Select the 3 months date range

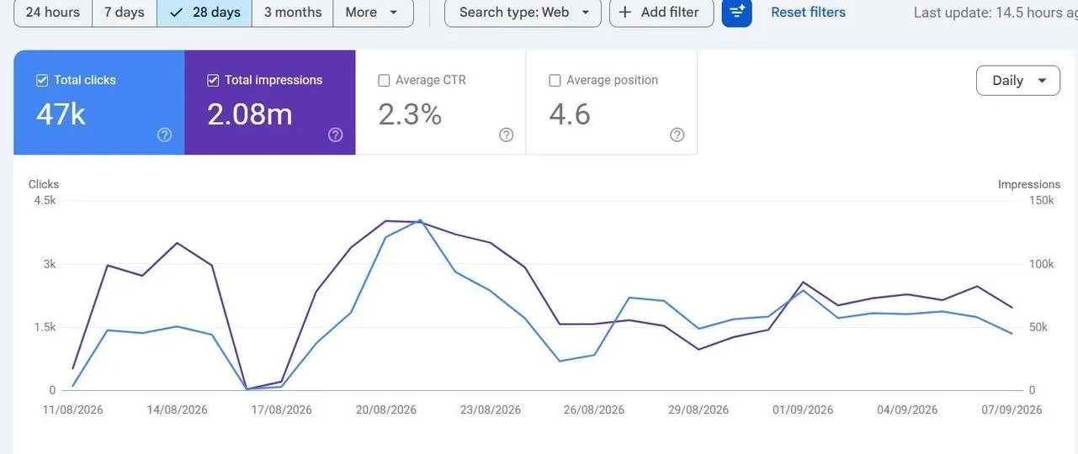click(293, 13)
